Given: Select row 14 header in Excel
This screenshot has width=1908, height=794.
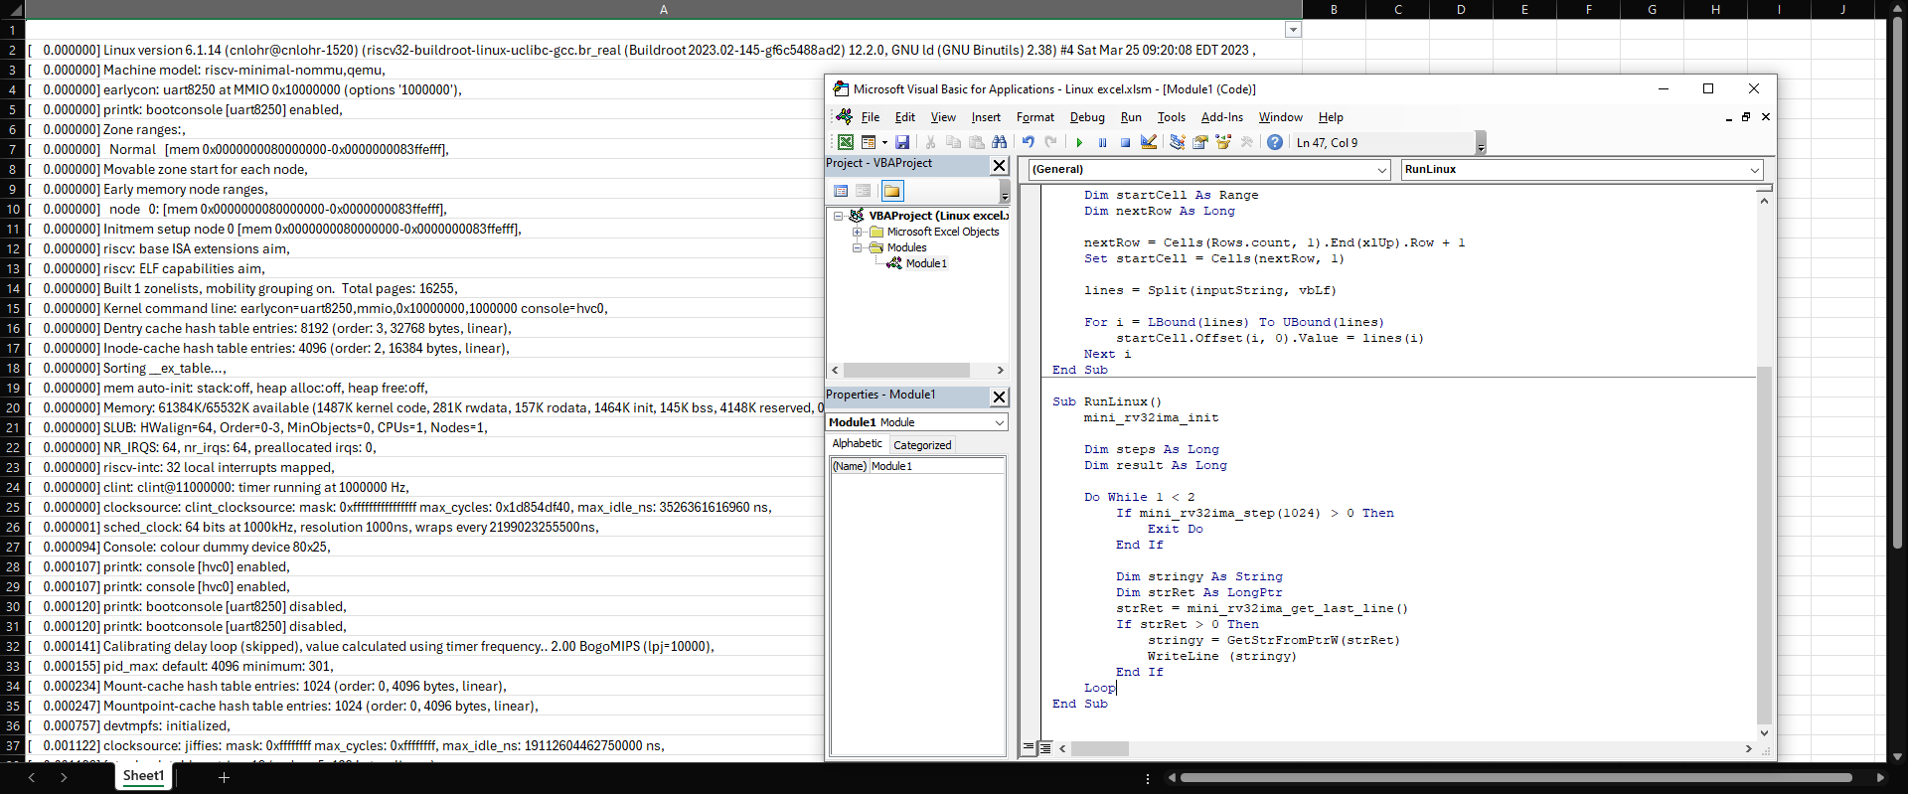Looking at the screenshot, I should tap(12, 288).
